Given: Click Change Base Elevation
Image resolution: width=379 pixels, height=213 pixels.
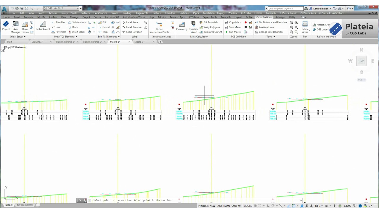Looking at the screenshot, I should pos(269,32).
